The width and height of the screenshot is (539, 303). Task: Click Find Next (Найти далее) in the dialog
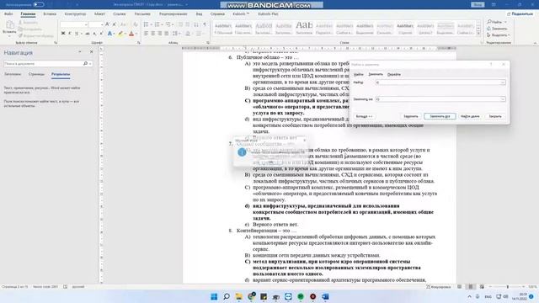click(x=470, y=116)
